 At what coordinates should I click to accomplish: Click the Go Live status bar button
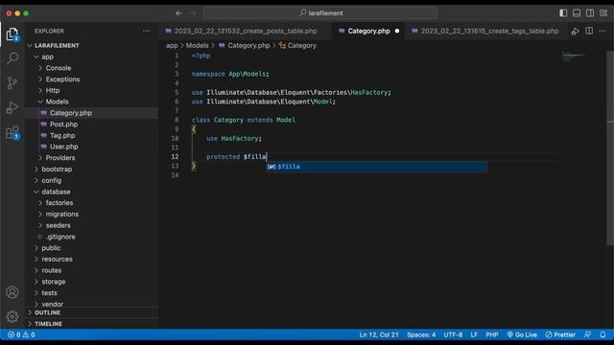click(x=522, y=334)
